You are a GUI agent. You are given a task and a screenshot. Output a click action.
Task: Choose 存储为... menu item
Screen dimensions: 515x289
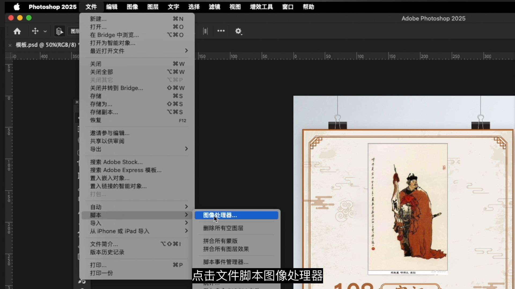137,104
